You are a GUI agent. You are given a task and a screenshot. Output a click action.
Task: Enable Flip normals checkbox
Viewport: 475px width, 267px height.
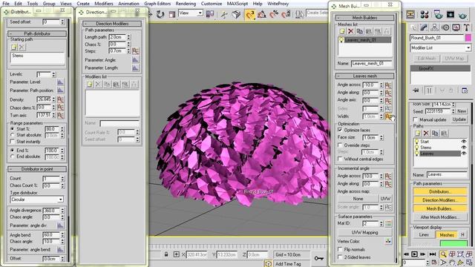click(x=340, y=249)
